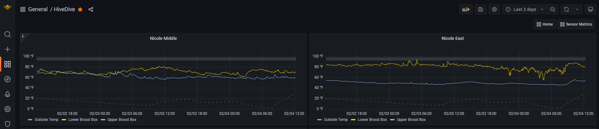Open the Last 2 days time picker
This screenshot has height=129, width=599.
tap(524, 9)
